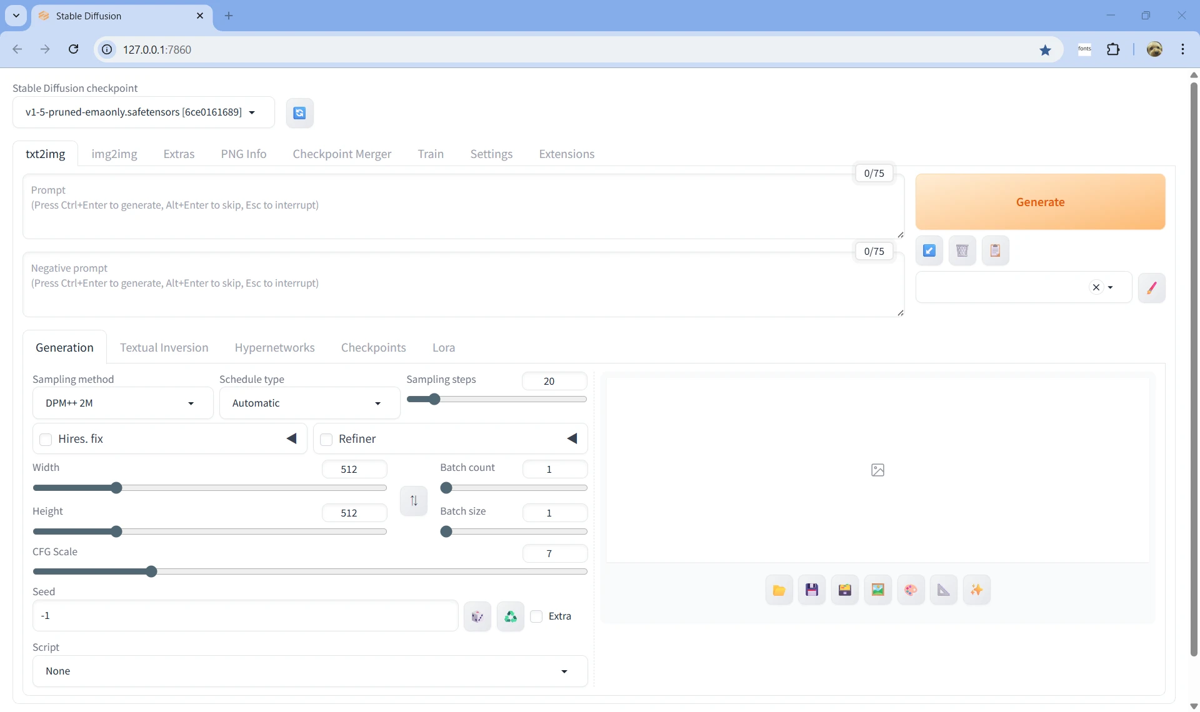Open the Lora tab
The image size is (1200, 712).
[x=443, y=348]
